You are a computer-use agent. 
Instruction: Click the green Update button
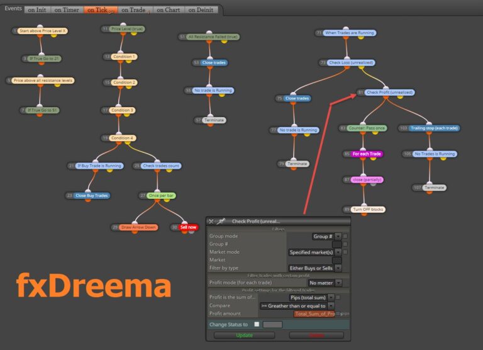pyautogui.click(x=244, y=335)
